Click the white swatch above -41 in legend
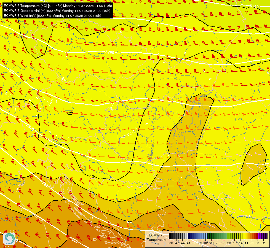Viewport: 270px width, 248px height. (x=187, y=236)
